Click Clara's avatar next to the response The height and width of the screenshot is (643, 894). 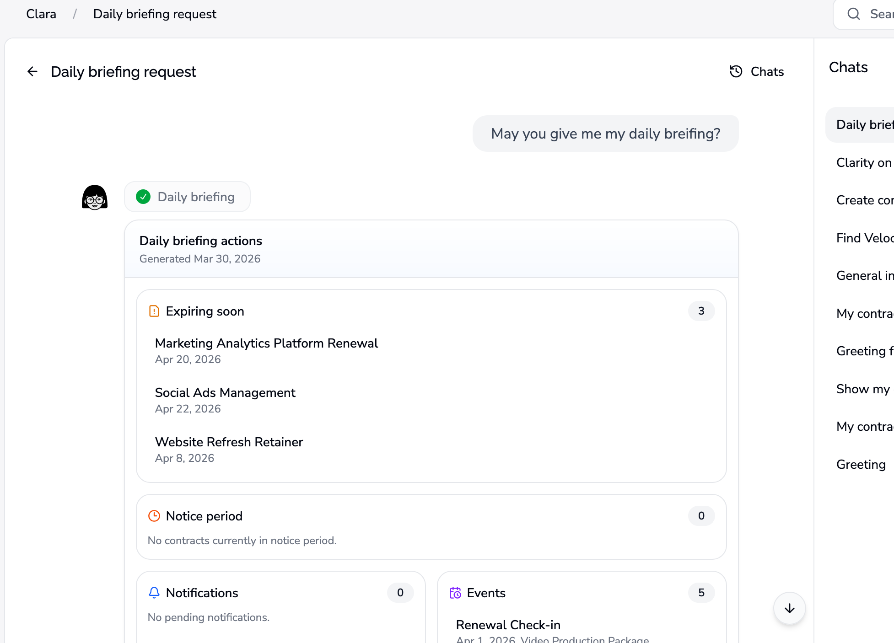(95, 197)
